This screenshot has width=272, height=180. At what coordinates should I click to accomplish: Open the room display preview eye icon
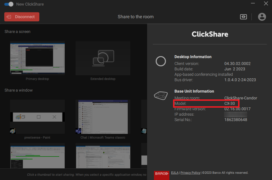coord(243,17)
